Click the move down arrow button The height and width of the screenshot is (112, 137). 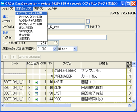pos(14,57)
